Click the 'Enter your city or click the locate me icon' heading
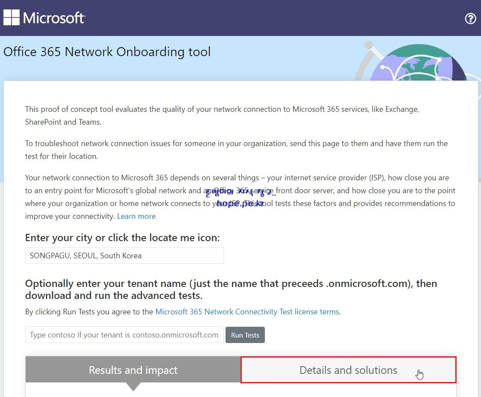Screen dimensions: 481x397 [122, 238]
